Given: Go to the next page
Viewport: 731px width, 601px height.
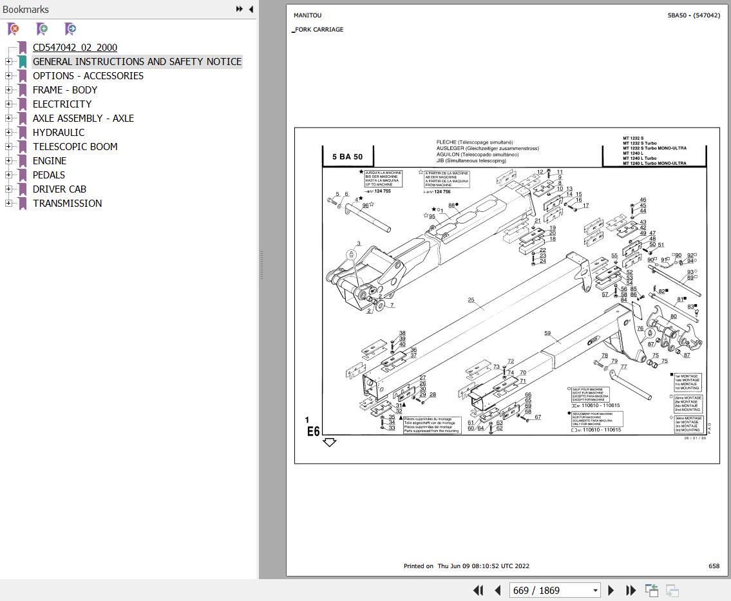Looking at the screenshot, I should (611, 590).
